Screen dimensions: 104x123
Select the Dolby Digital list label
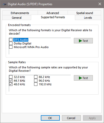(22, 43)
